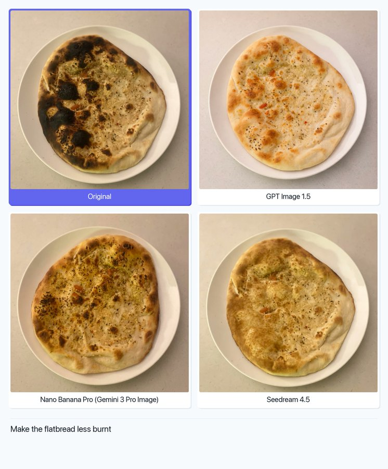Click the horizontal divider above the prompt text
The height and width of the screenshot is (469, 388).
(194, 418)
